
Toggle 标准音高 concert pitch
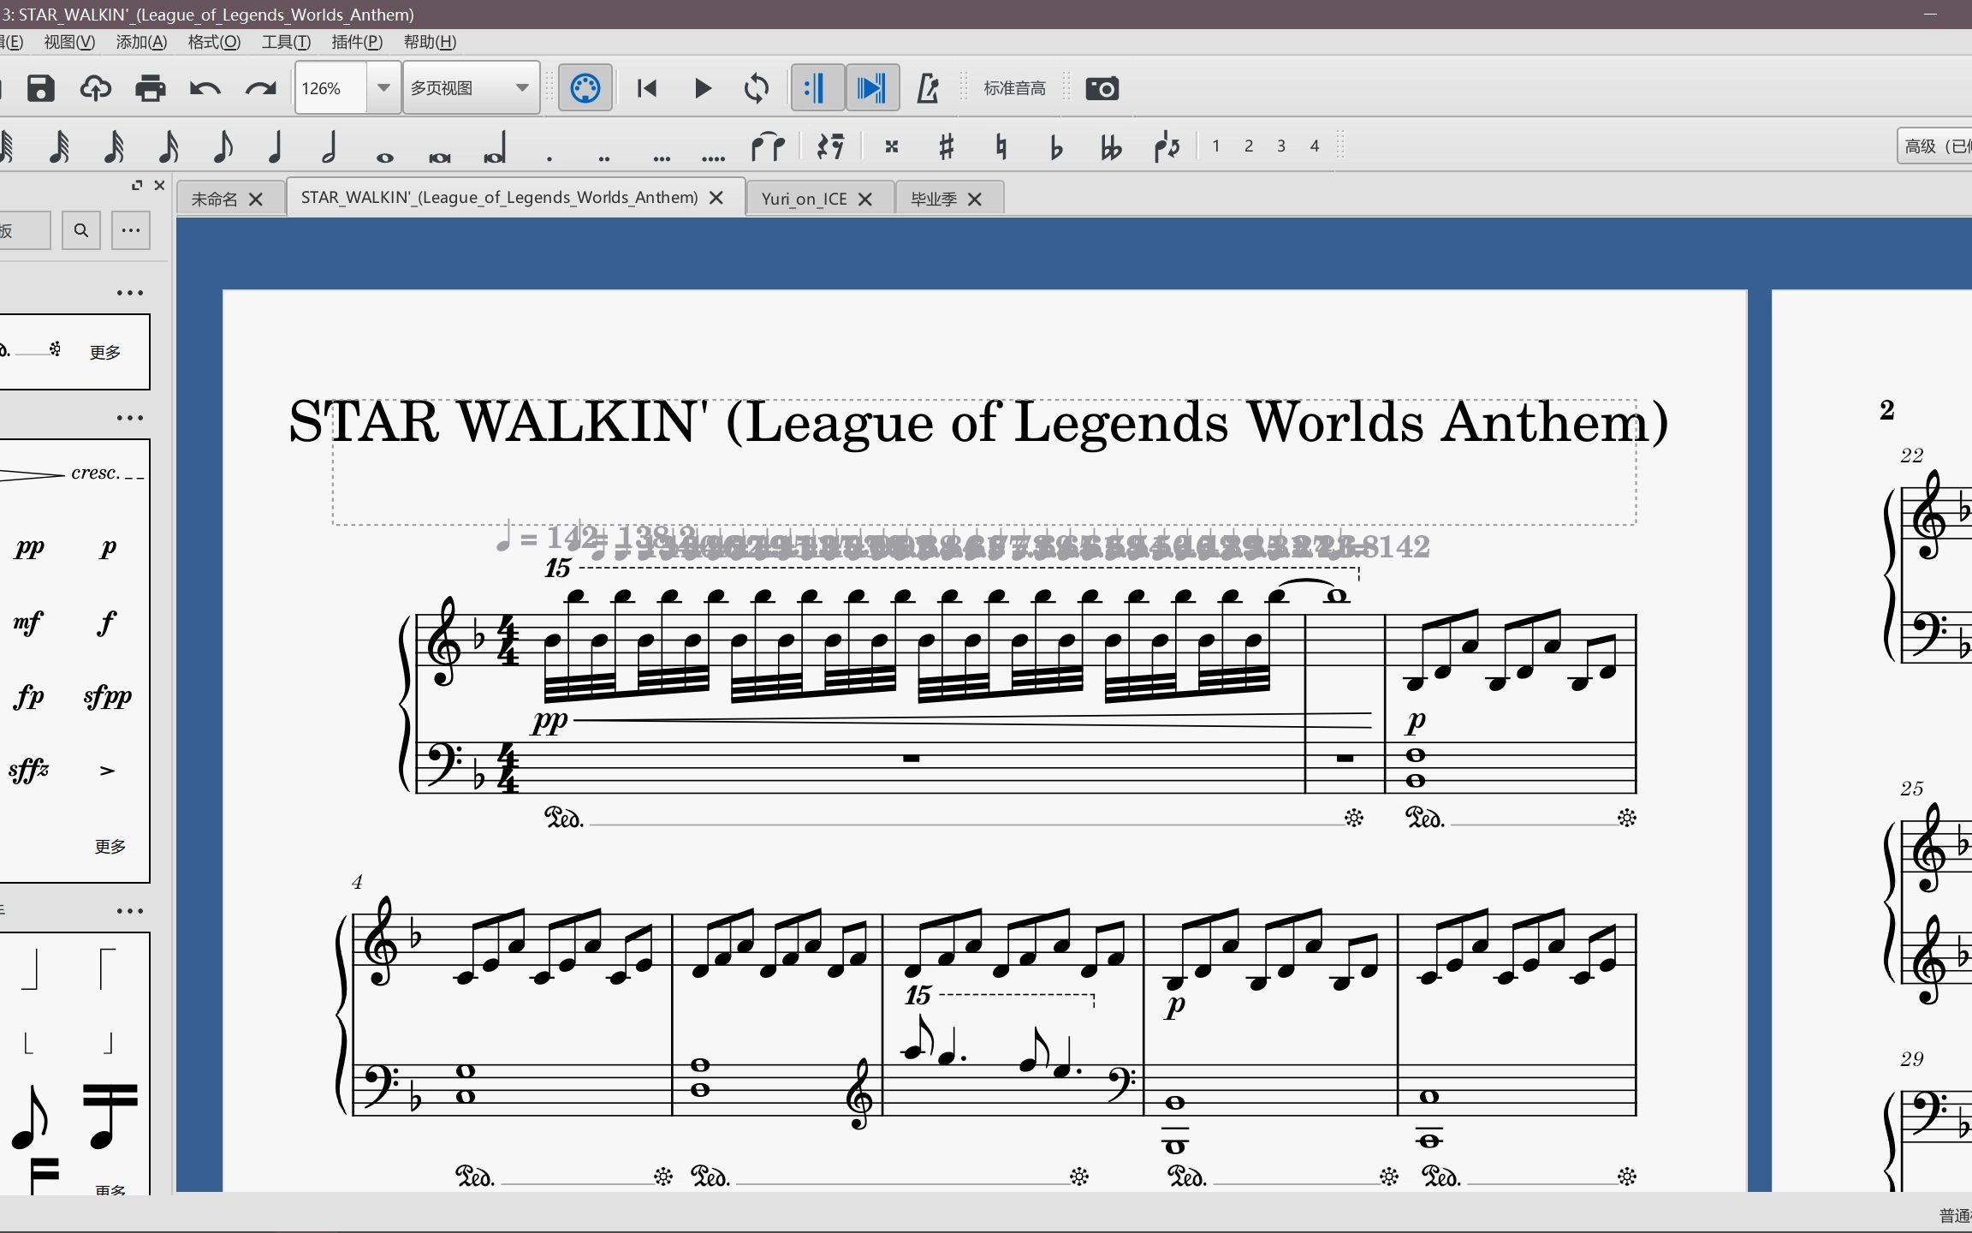tap(1014, 88)
